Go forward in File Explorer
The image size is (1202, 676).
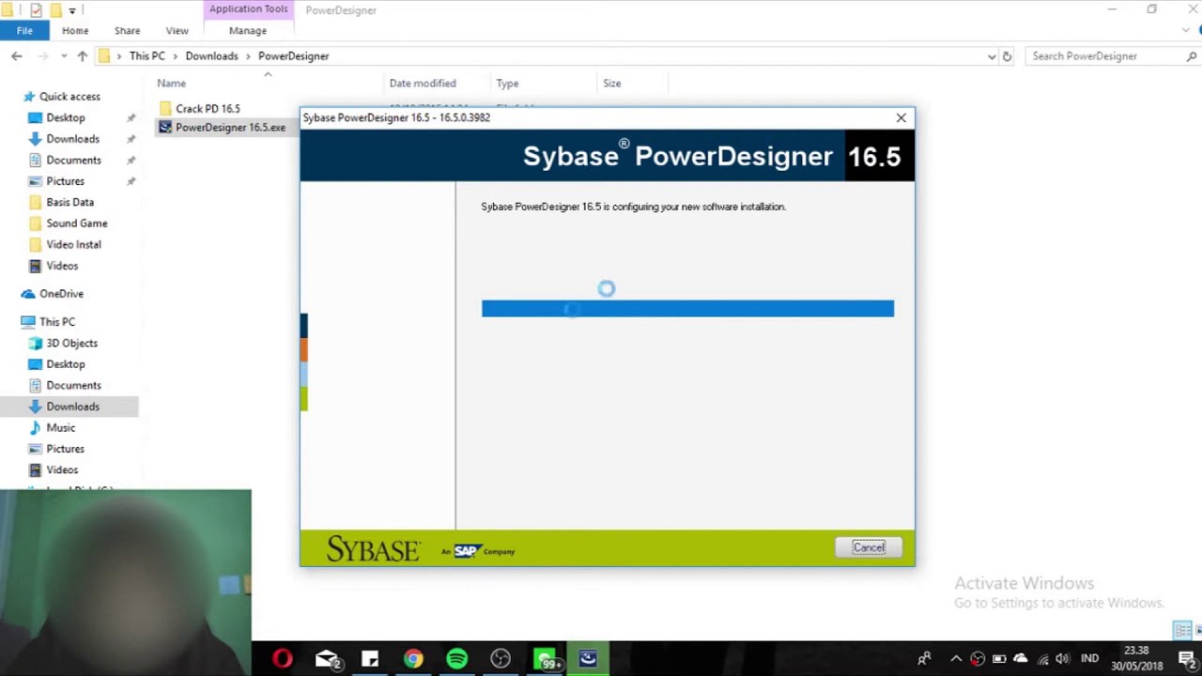(x=41, y=56)
